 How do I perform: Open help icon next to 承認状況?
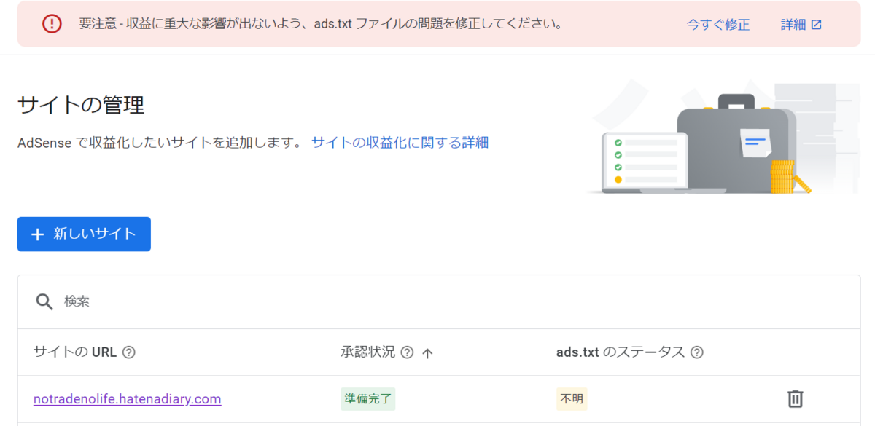[x=408, y=352]
